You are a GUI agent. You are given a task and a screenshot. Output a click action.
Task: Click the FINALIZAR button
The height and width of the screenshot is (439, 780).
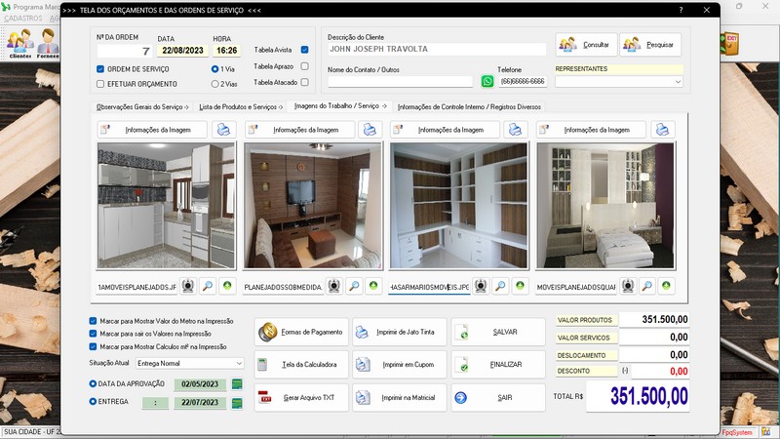click(x=498, y=365)
